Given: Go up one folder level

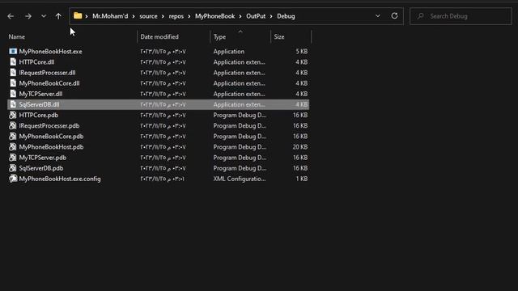Looking at the screenshot, I should pos(58,16).
